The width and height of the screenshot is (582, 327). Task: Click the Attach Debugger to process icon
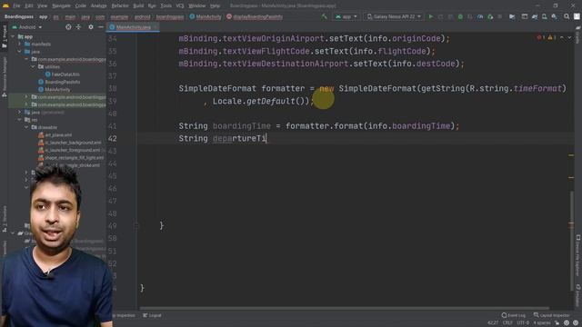click(490, 16)
